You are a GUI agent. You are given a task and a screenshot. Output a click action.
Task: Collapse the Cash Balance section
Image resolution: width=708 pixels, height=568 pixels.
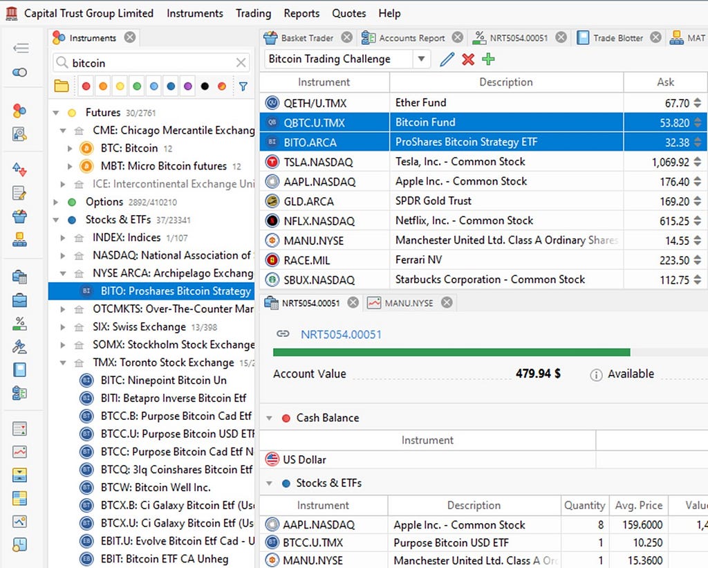(269, 418)
